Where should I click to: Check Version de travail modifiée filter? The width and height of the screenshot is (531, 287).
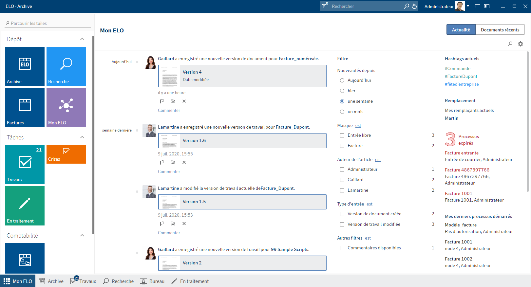(x=342, y=224)
